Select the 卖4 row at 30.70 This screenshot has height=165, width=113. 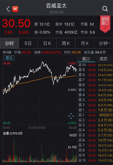point(95,95)
